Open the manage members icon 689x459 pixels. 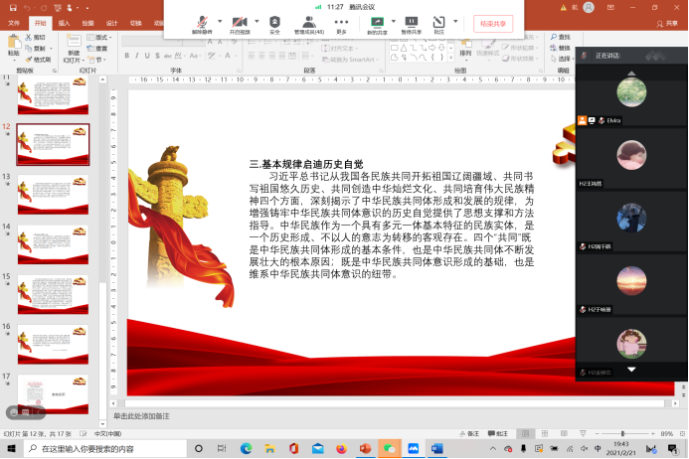coord(311,22)
